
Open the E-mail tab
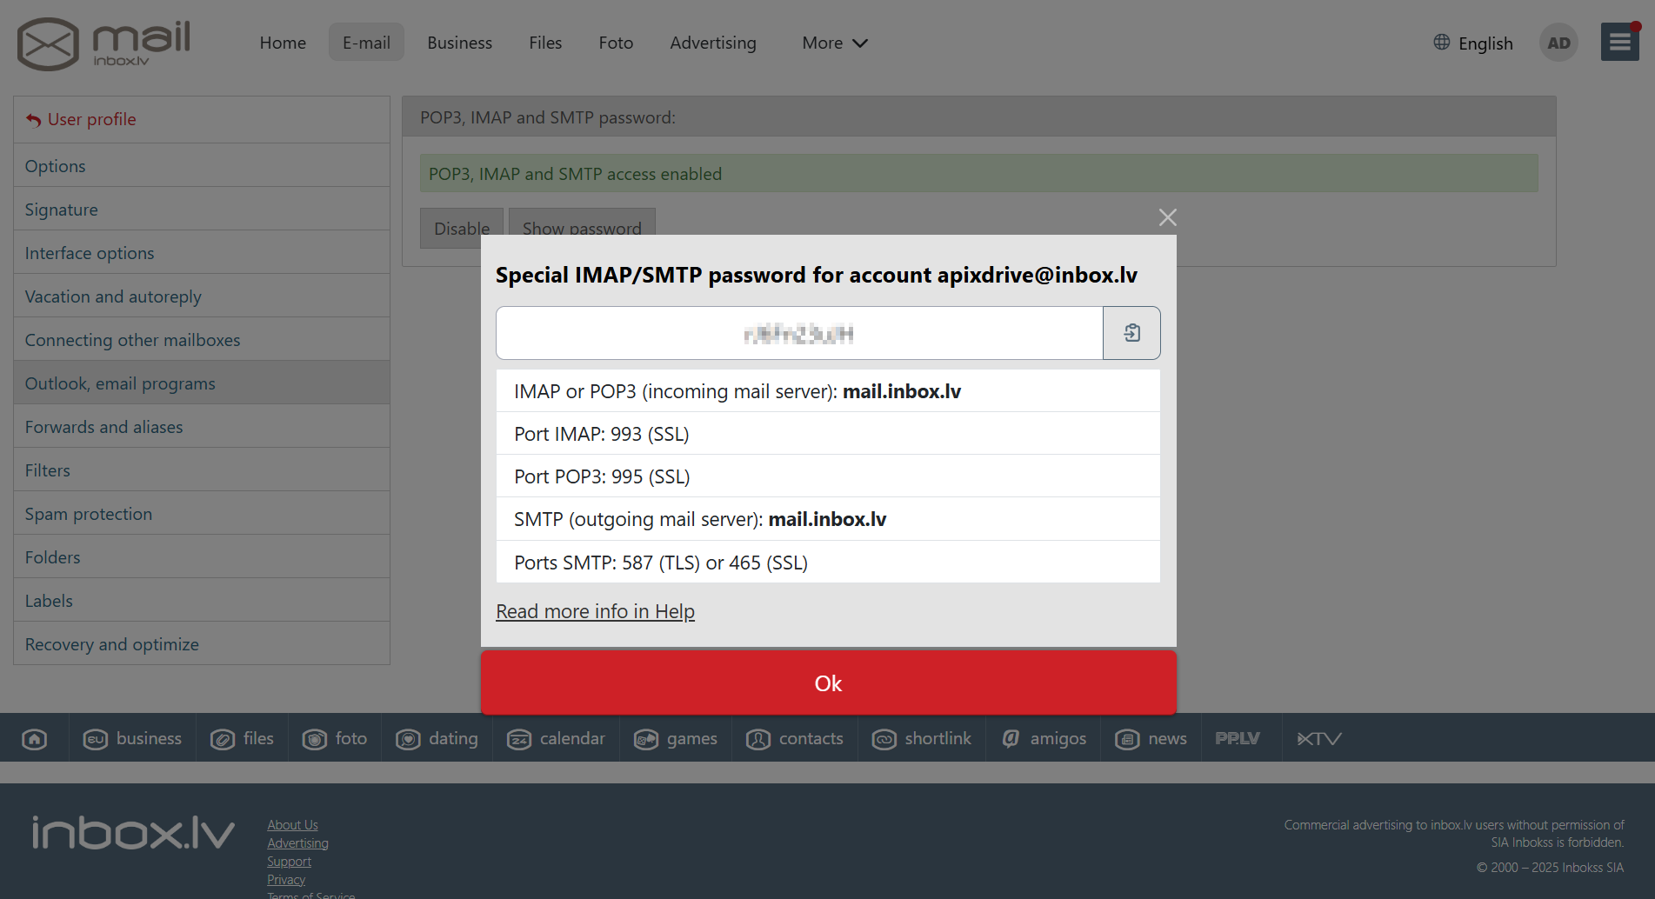click(x=366, y=43)
